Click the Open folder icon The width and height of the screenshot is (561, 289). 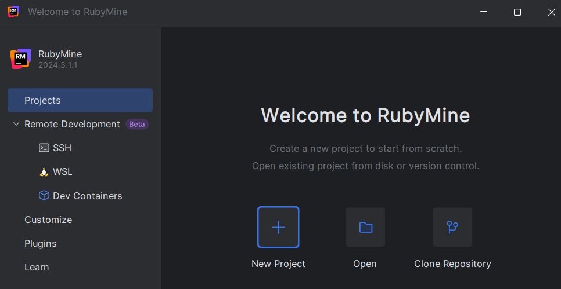365,227
